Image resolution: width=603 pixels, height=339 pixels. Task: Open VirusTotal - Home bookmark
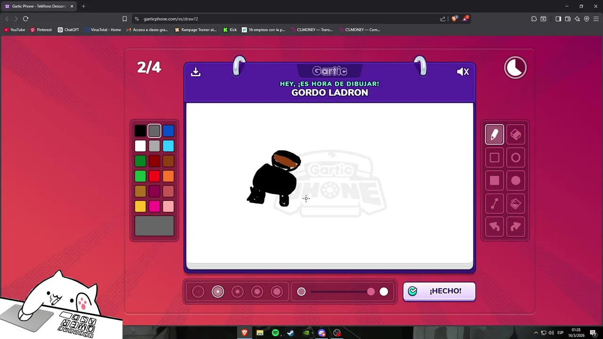tap(103, 30)
